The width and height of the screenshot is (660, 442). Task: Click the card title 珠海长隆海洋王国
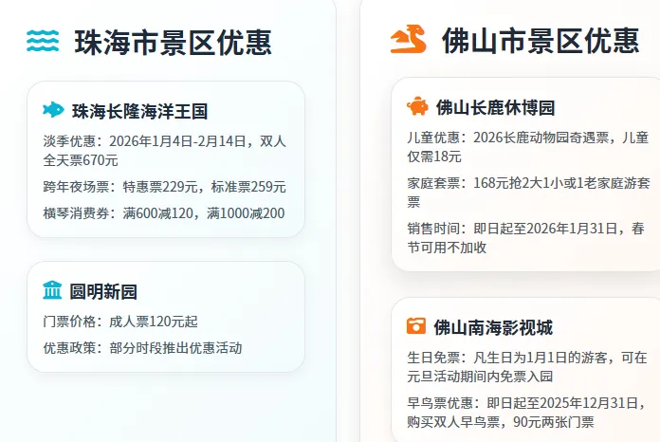(x=140, y=112)
